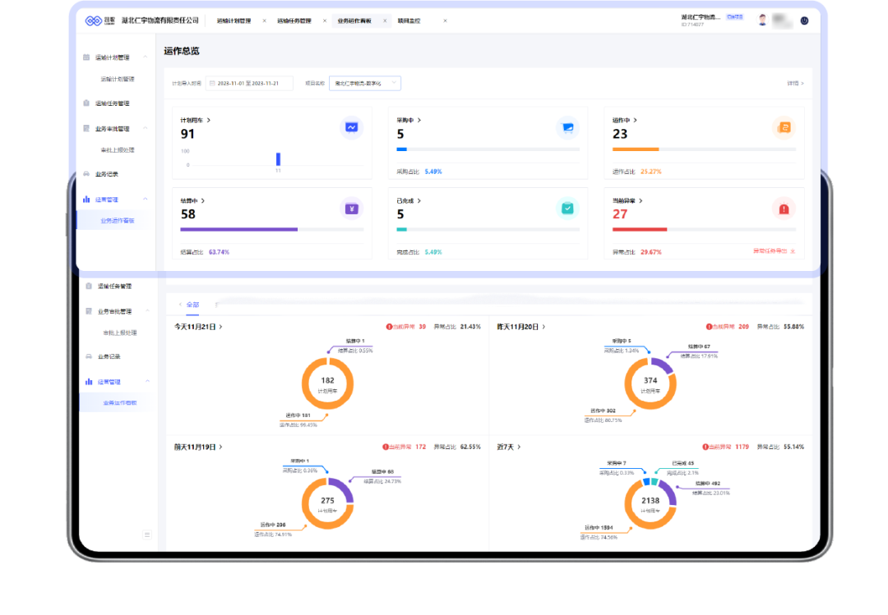
Task: Click the power logout icon in the header
Action: (804, 21)
